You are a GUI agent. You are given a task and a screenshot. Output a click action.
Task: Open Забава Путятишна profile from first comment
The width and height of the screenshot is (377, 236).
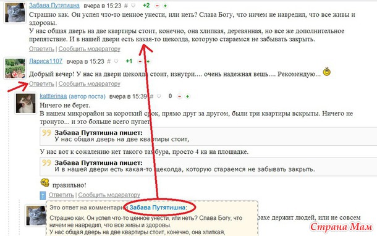[x=54, y=6]
